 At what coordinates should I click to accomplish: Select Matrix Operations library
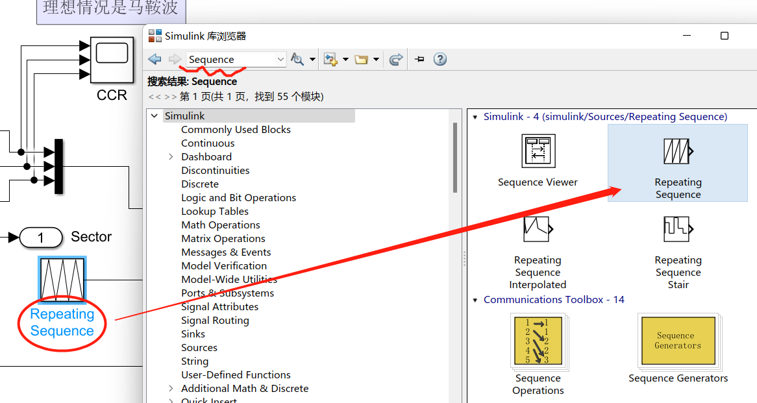click(223, 238)
